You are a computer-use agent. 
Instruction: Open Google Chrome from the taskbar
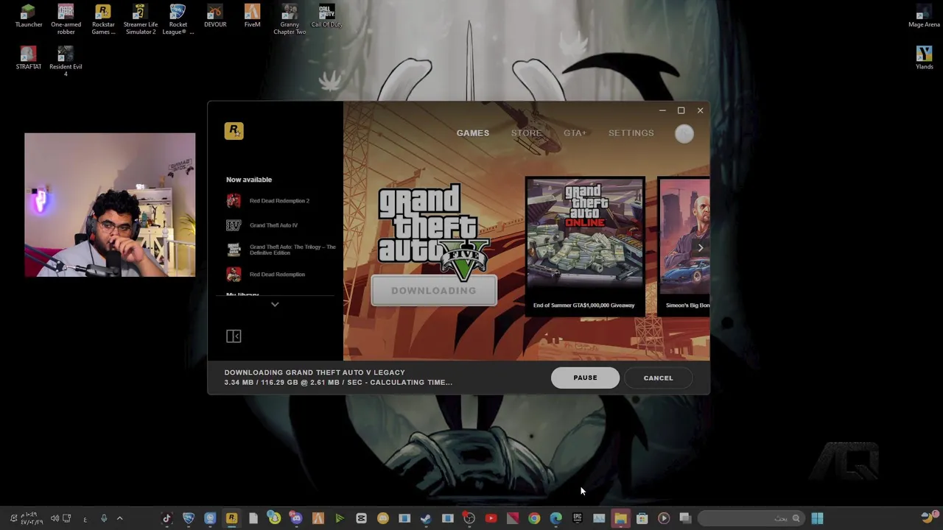click(534, 518)
